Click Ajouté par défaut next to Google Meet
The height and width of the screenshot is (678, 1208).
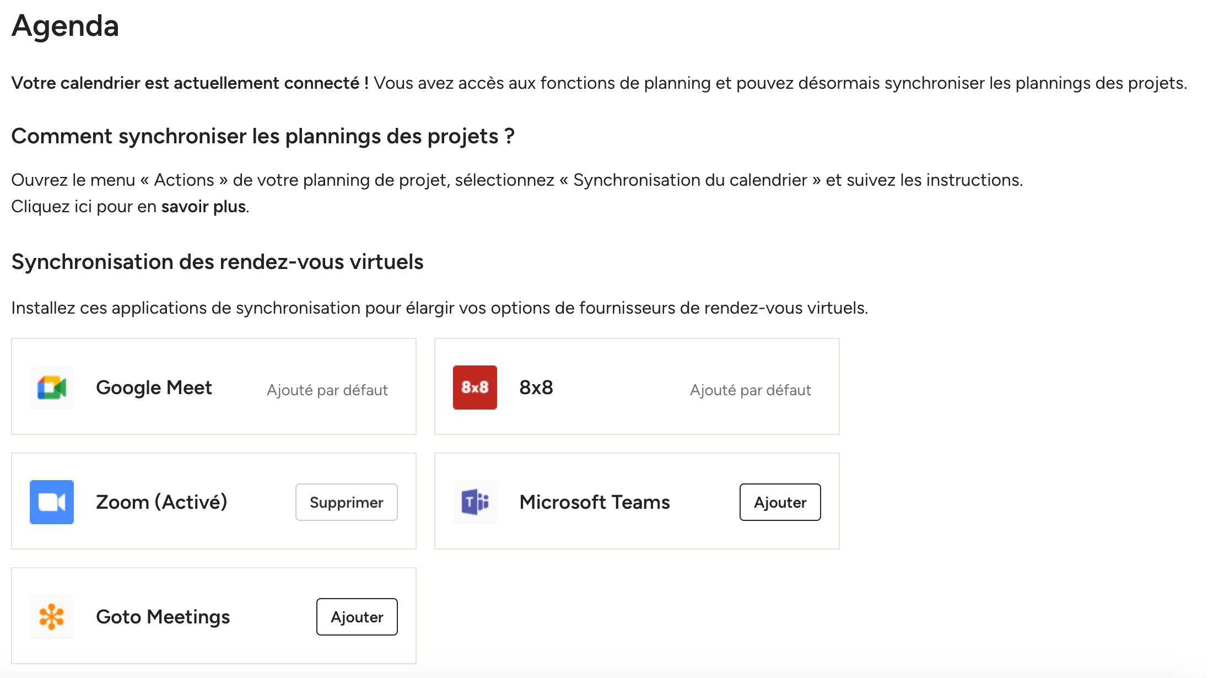click(327, 390)
